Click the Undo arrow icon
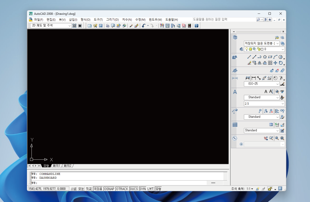The height and width of the screenshot is (202, 310). point(144,26)
